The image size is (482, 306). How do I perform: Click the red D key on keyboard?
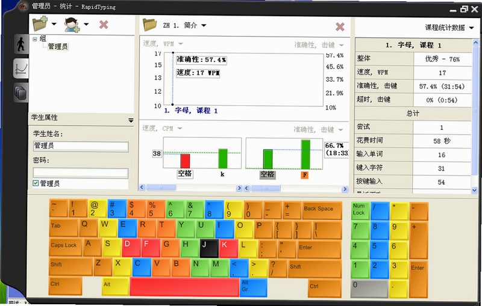(x=131, y=248)
